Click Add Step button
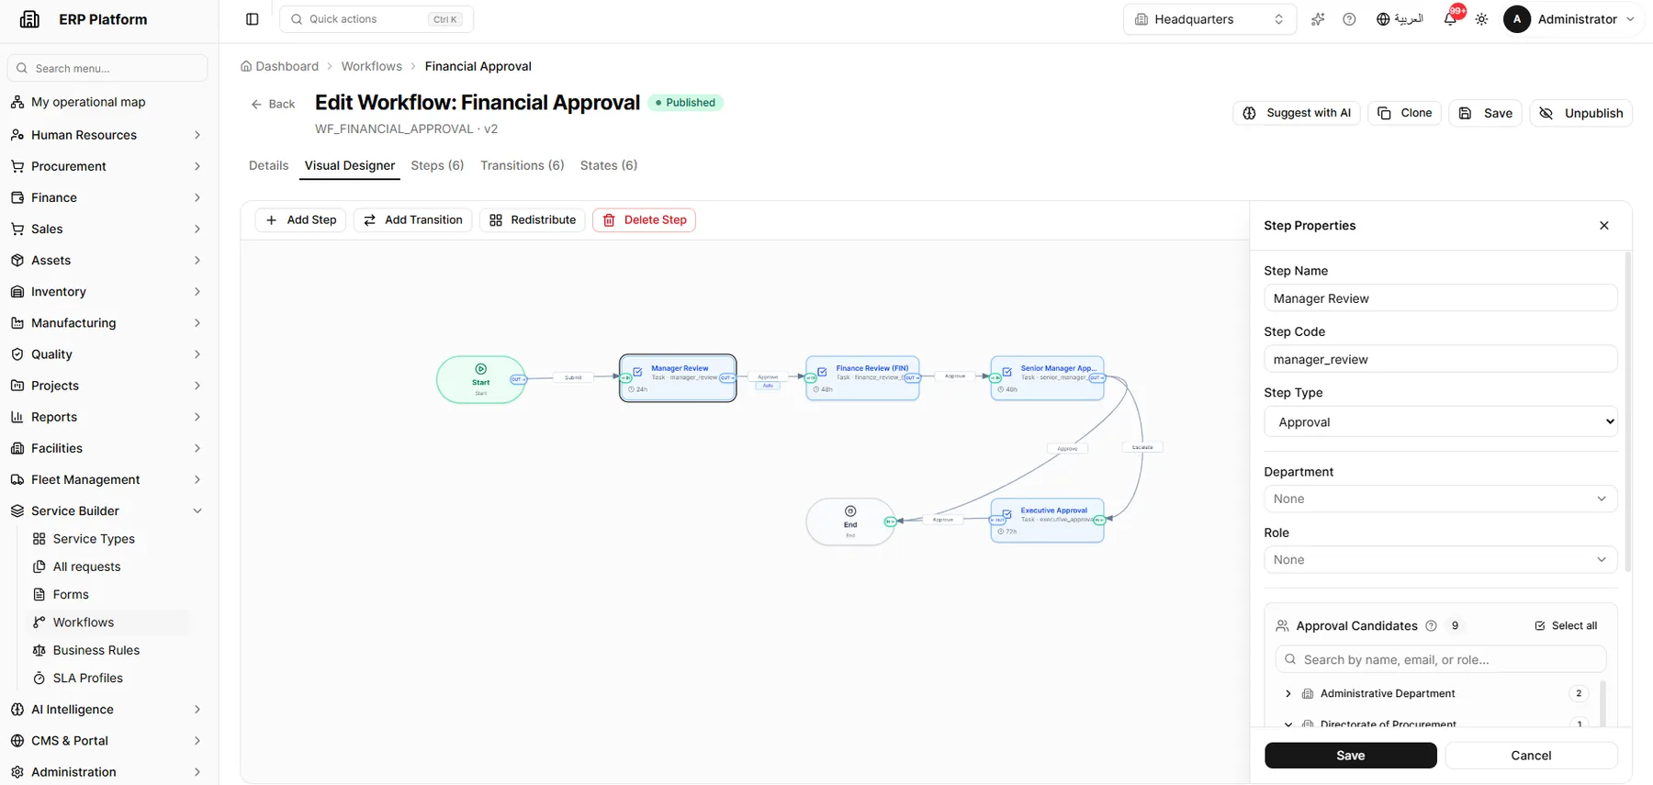The image size is (1653, 785). [300, 220]
